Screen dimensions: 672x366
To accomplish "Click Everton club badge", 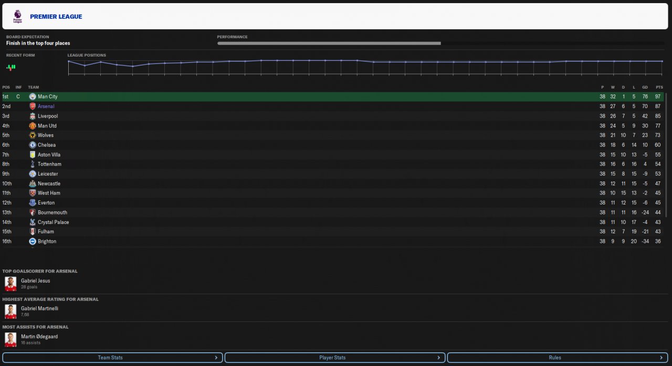I will pos(33,202).
